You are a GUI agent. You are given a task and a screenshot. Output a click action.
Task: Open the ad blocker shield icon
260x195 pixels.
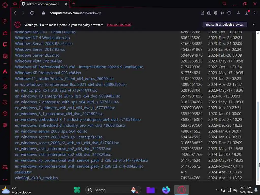[x=216, y=13]
